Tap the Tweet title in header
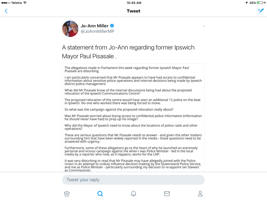Image resolution: width=267 pixels, height=200 pixels. [133, 11]
